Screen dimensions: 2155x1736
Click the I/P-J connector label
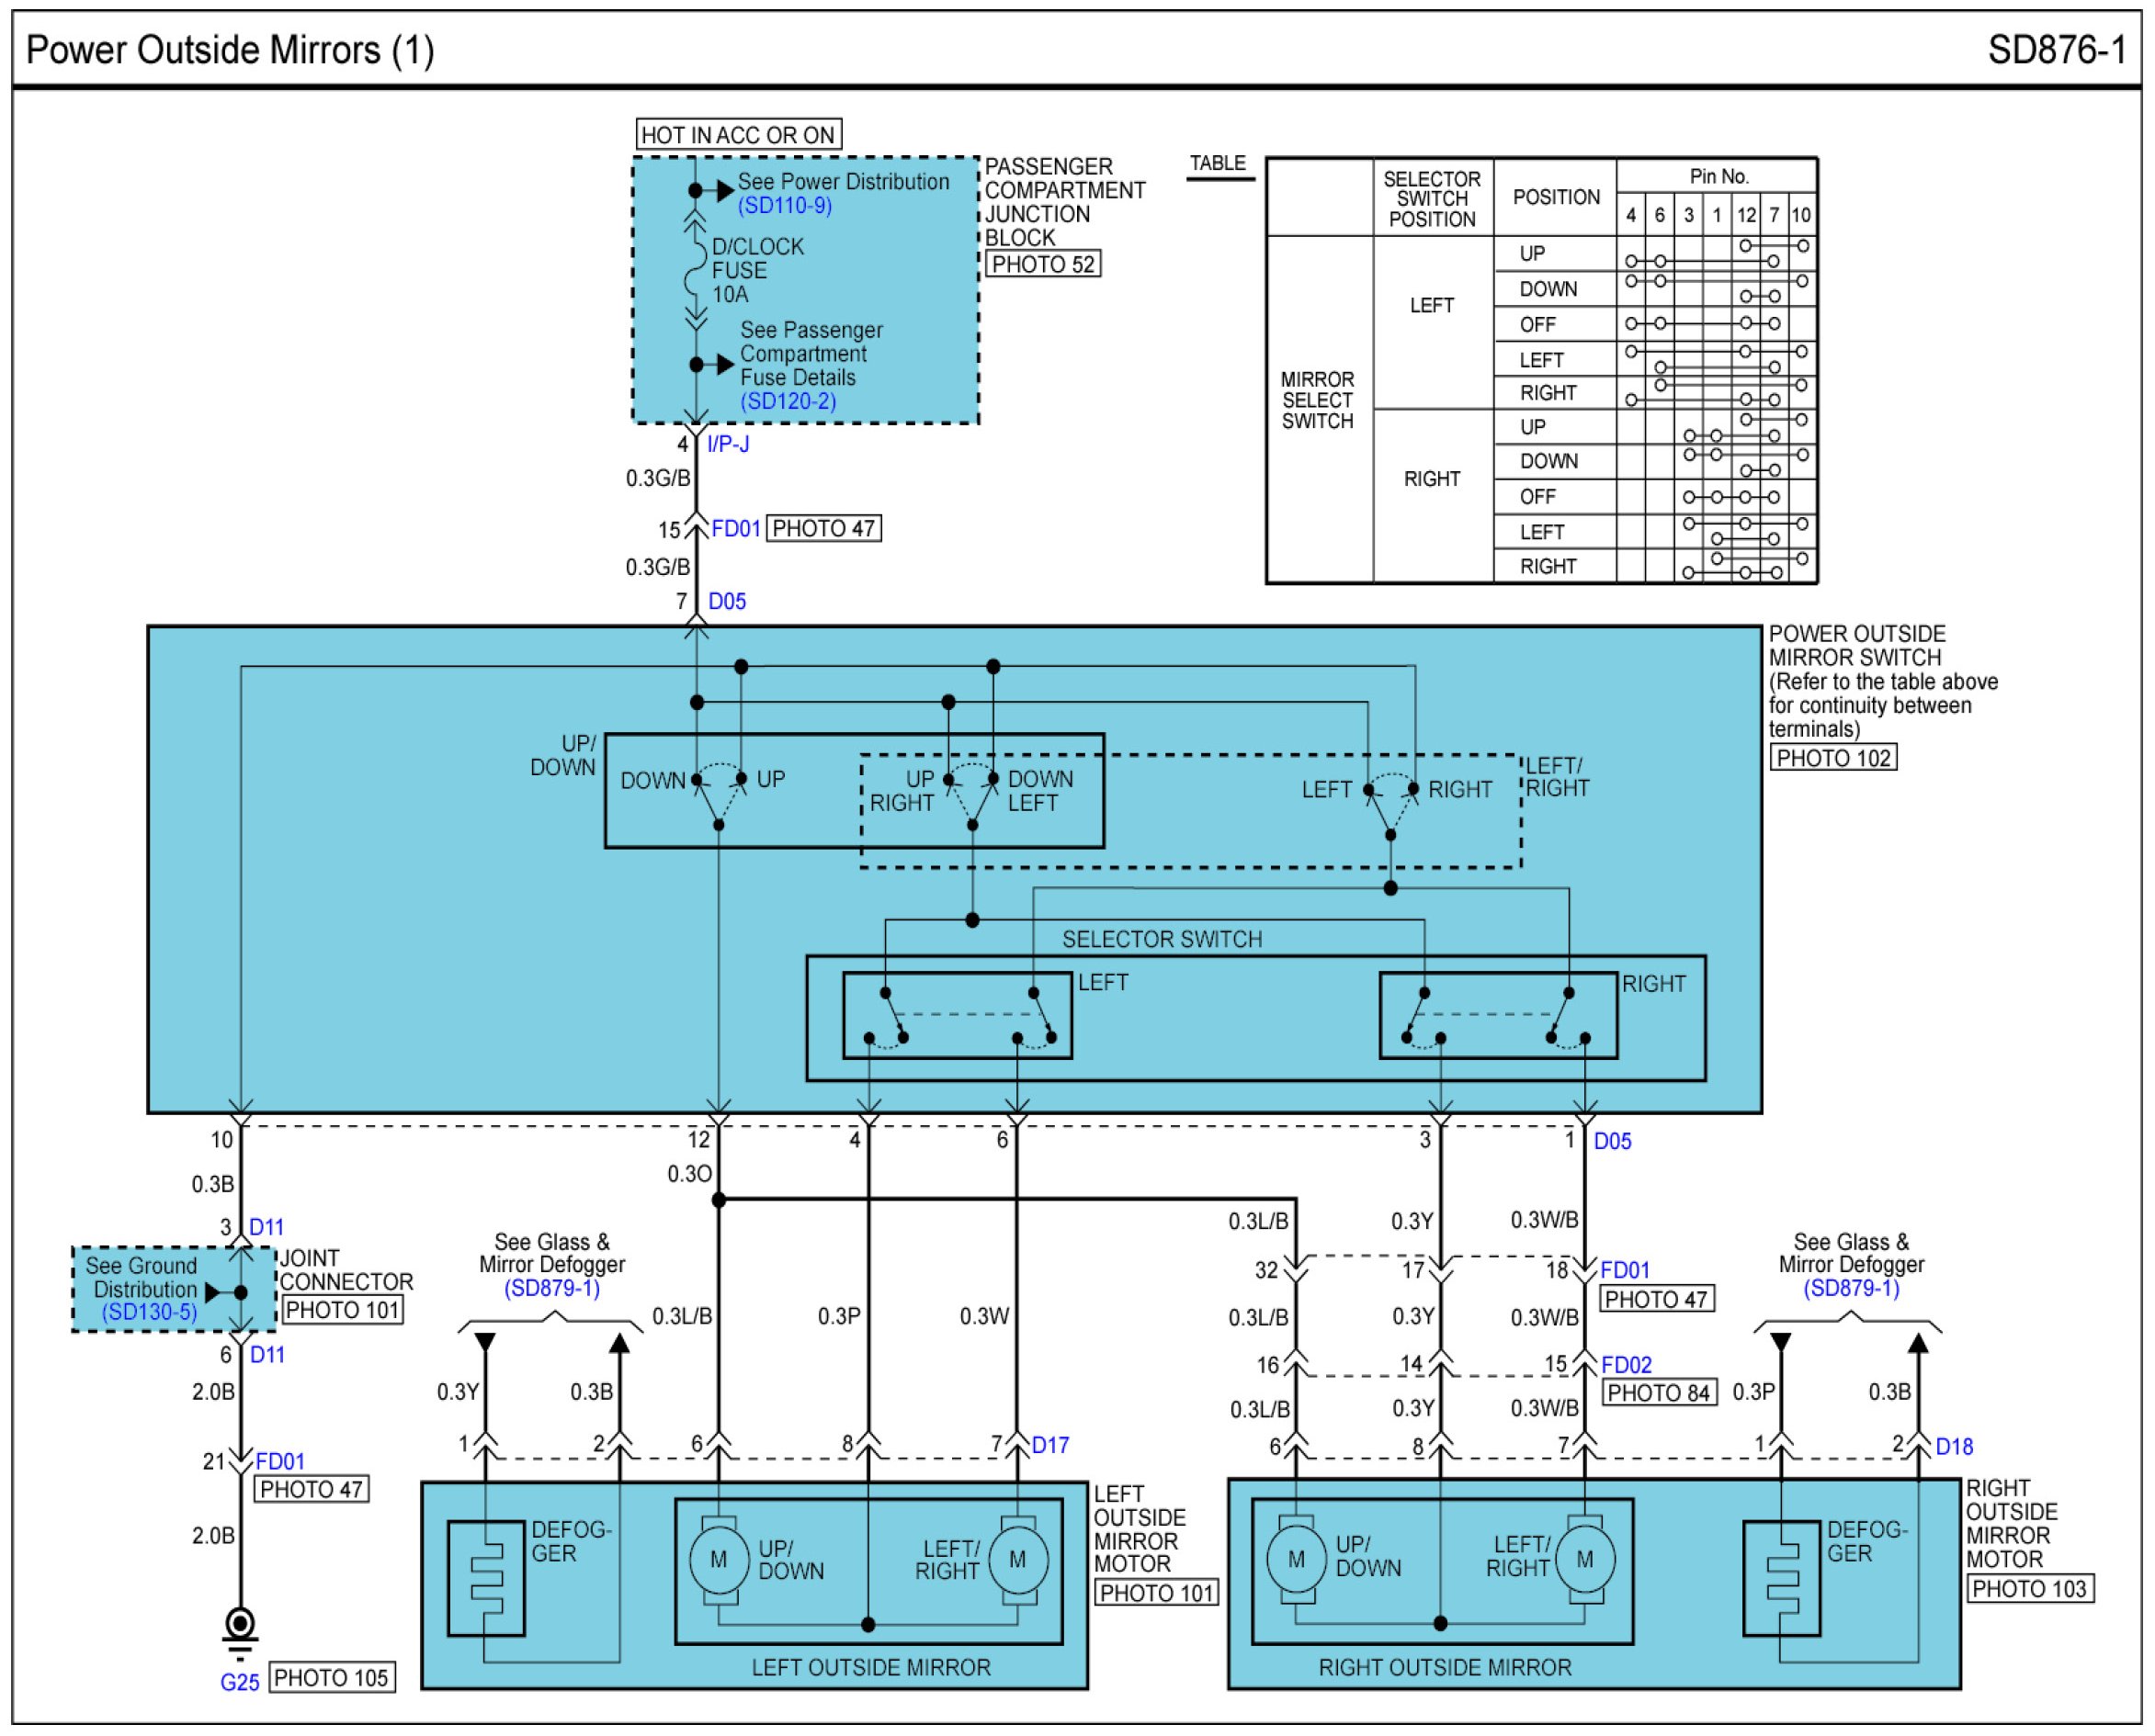[x=727, y=444]
